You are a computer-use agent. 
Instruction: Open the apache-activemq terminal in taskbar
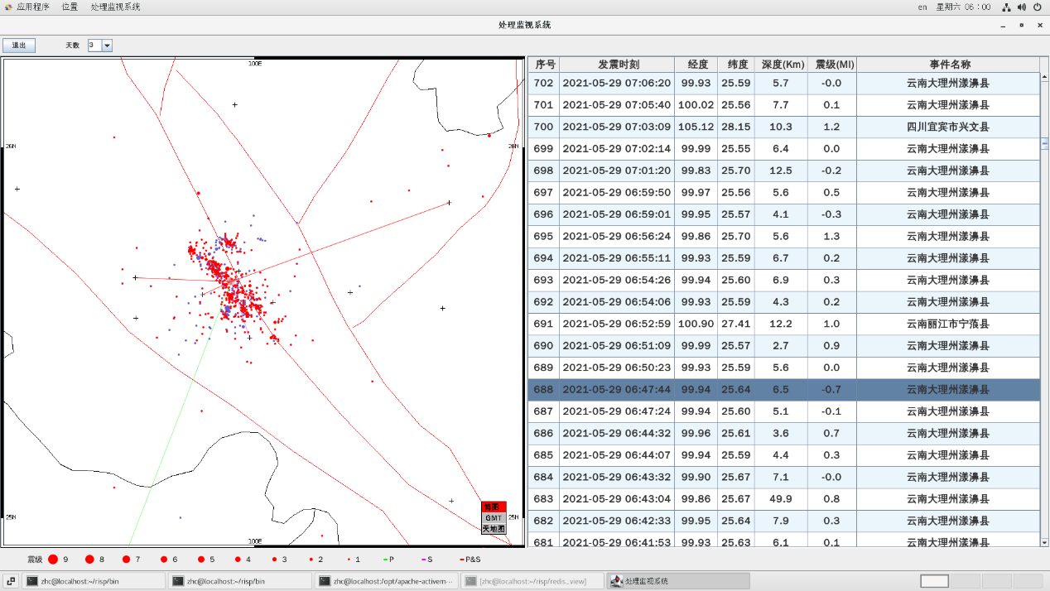click(387, 581)
